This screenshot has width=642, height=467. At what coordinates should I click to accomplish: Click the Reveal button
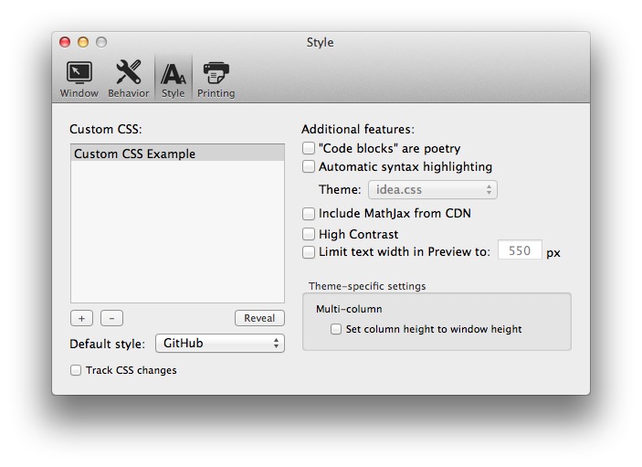(x=259, y=318)
